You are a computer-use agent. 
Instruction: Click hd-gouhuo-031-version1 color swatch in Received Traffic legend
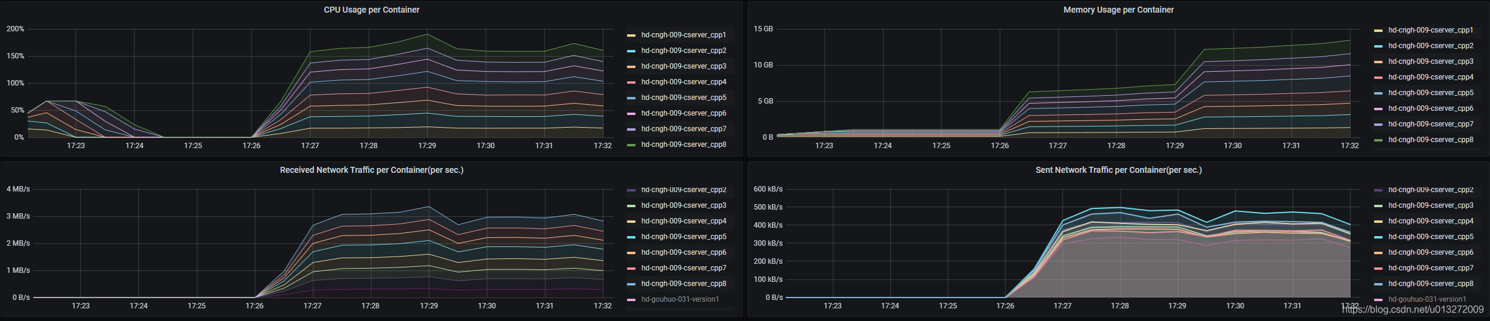pyautogui.click(x=631, y=300)
